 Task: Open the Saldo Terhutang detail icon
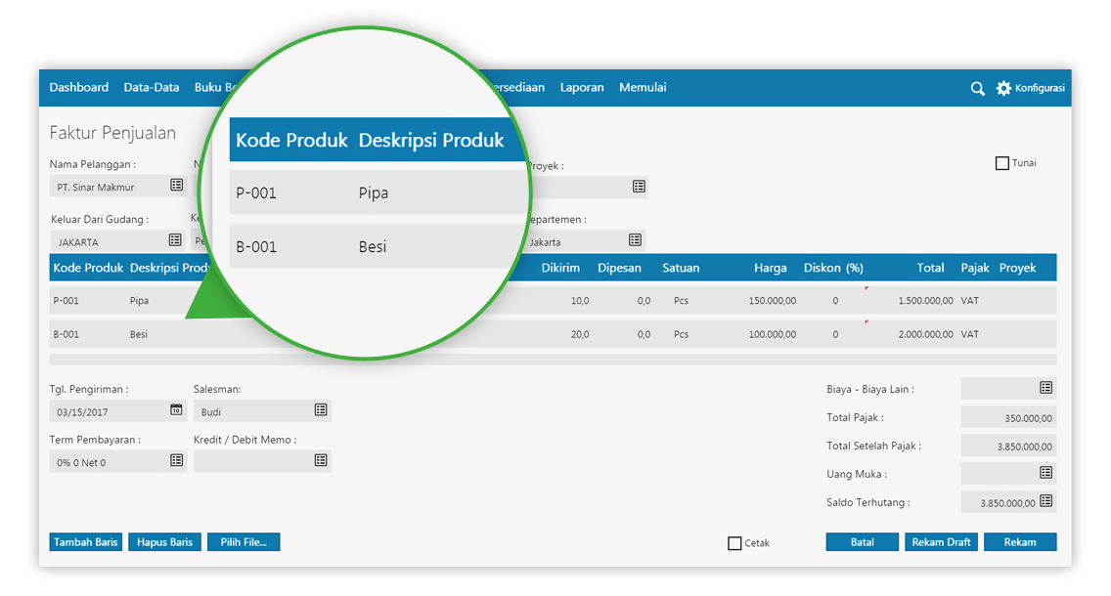coord(1045,501)
